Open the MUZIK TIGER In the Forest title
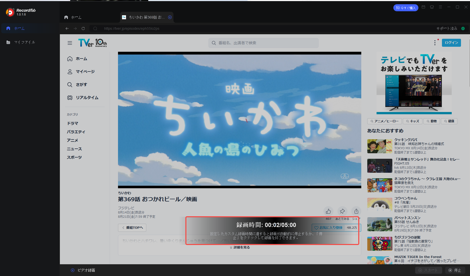 point(418,257)
